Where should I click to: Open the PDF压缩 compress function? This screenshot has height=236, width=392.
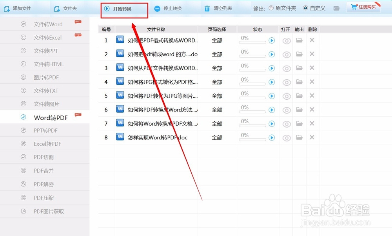45,198
